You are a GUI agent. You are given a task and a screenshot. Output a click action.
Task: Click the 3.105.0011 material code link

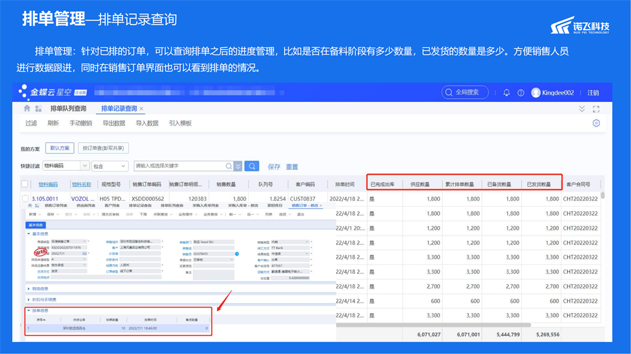[x=45, y=198]
